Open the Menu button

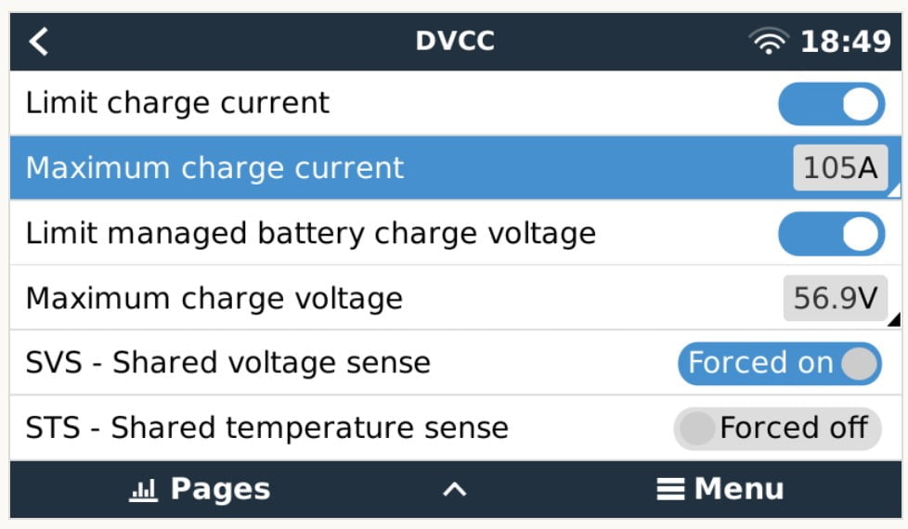pyautogui.click(x=720, y=489)
